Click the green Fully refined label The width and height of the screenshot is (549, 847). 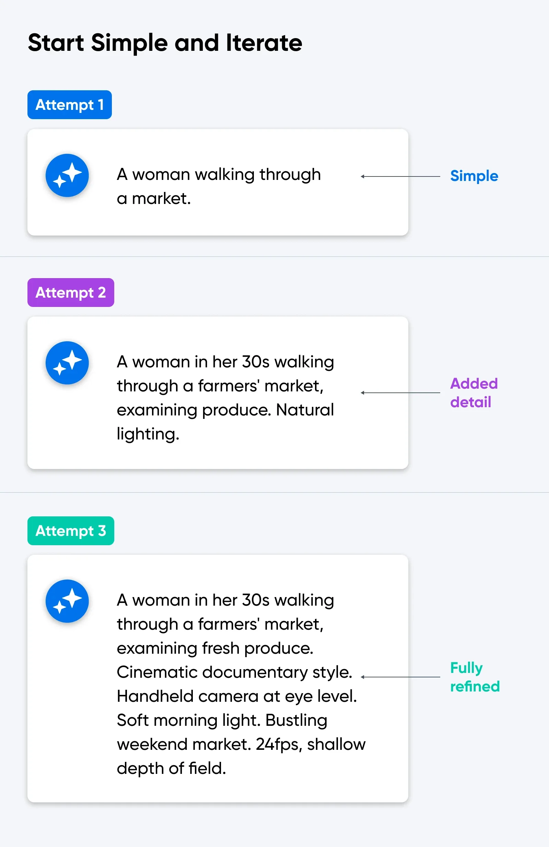(475, 677)
